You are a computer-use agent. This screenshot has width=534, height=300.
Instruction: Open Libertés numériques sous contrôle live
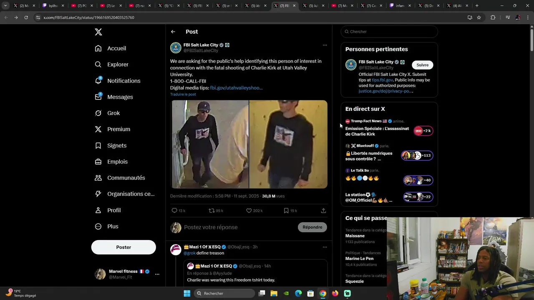click(389, 153)
